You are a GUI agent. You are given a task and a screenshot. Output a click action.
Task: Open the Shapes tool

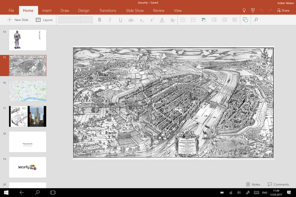[x=245, y=20]
